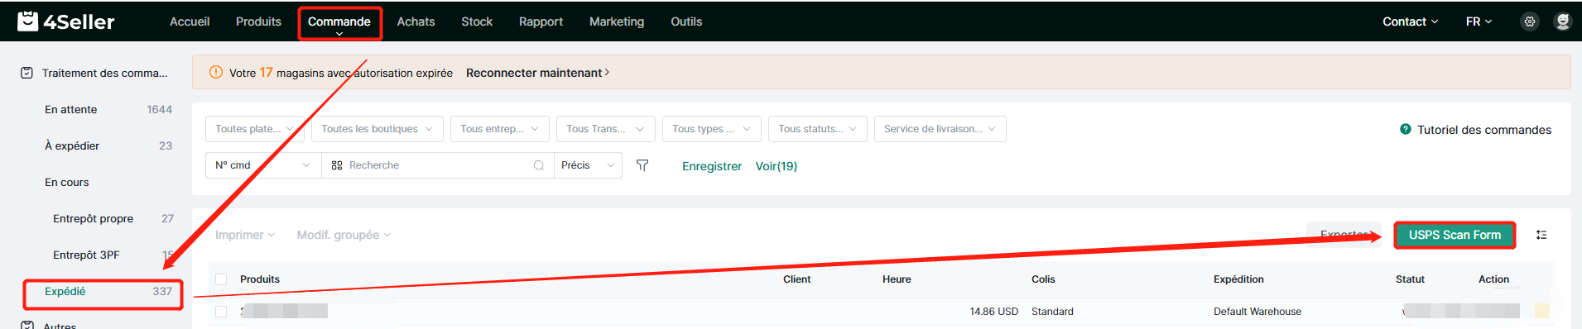Check the first order row checkbox

[221, 312]
